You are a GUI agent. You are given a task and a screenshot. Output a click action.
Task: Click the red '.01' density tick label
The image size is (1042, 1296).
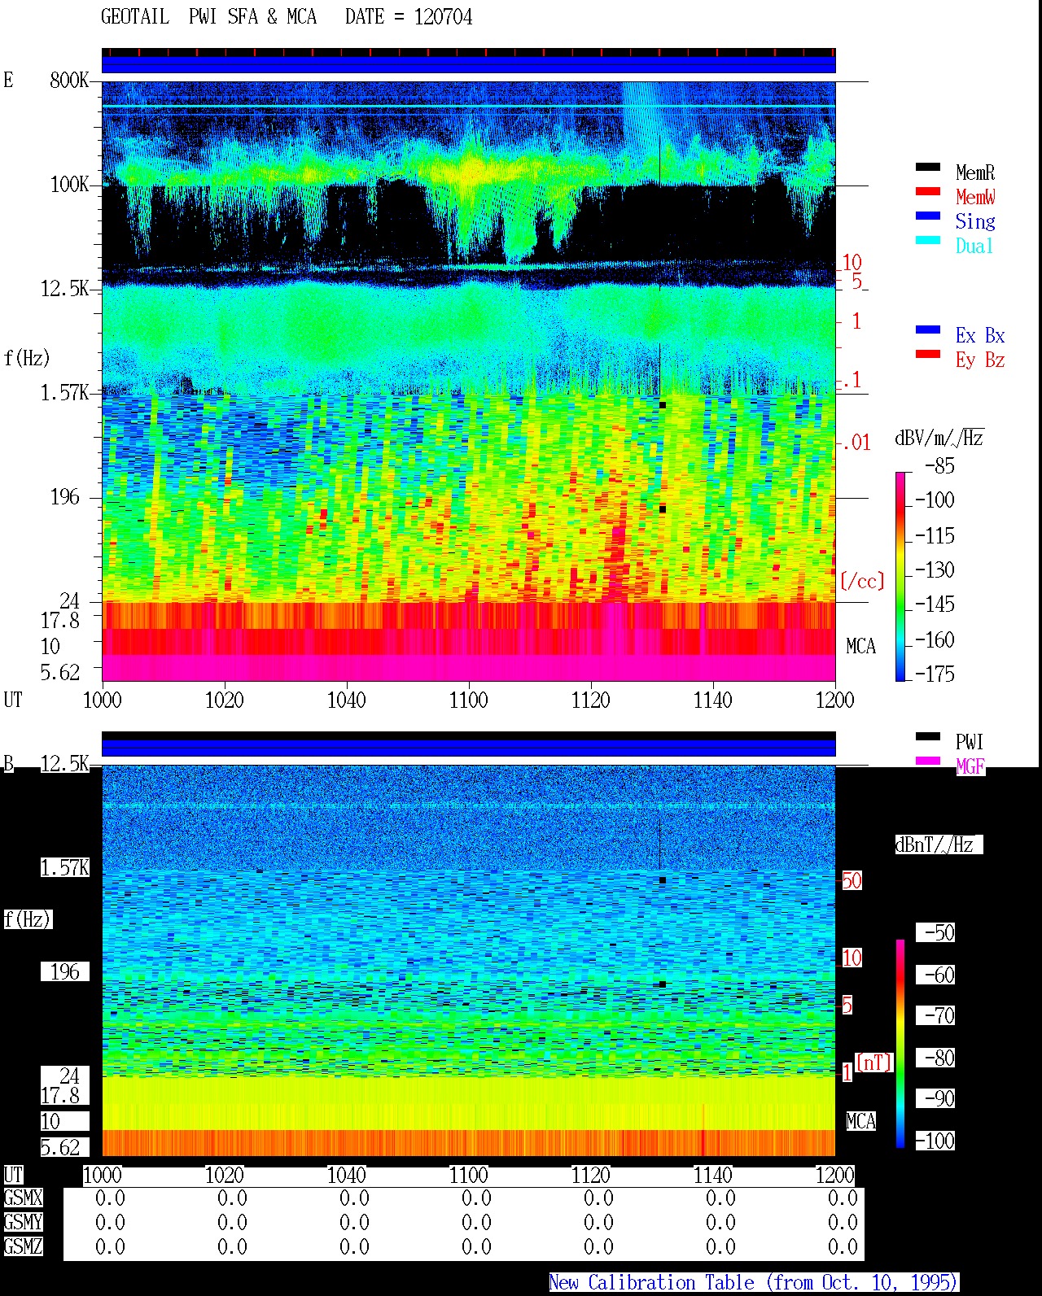coord(856,443)
